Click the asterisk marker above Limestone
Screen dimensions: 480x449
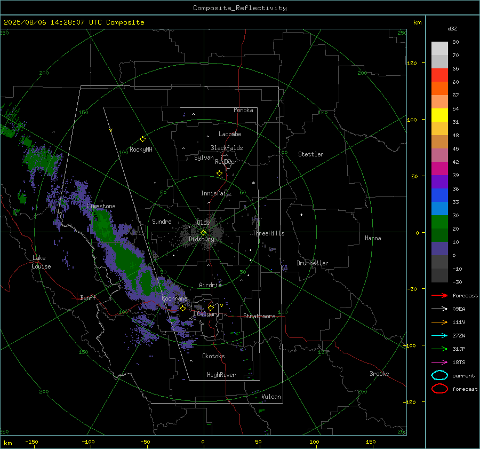pos(101,201)
